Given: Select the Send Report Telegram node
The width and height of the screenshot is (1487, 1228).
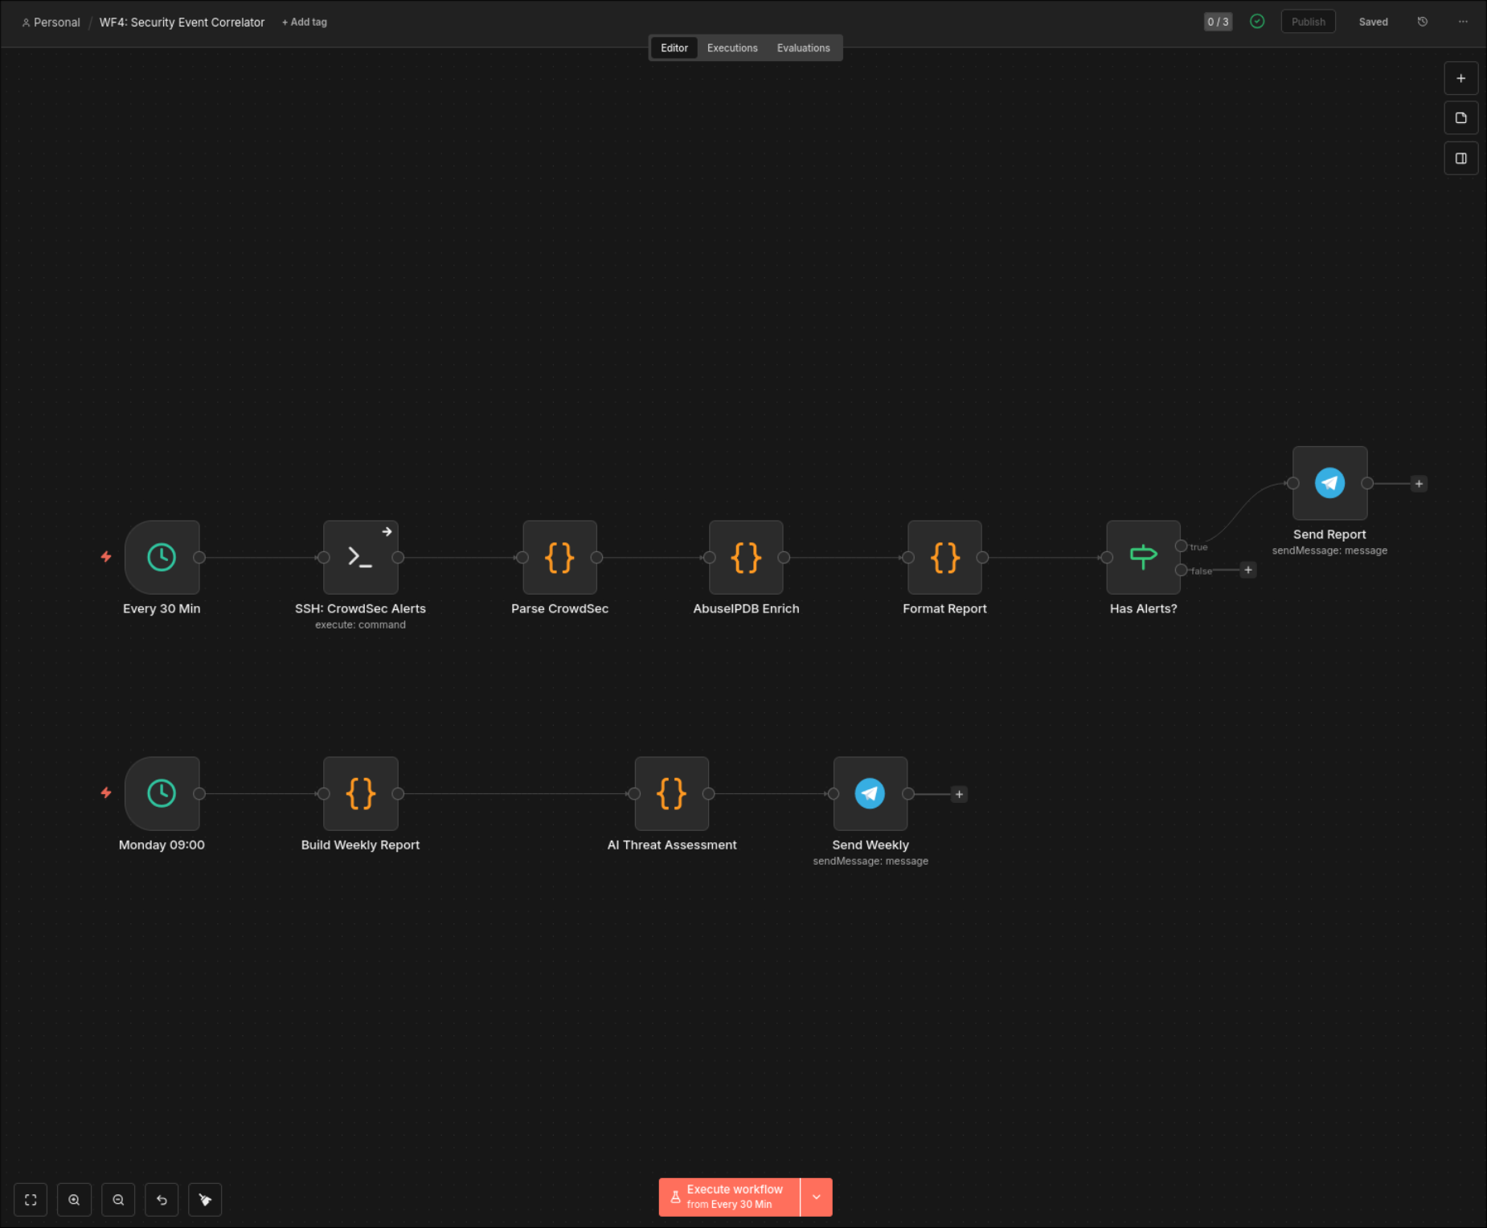Looking at the screenshot, I should (x=1329, y=483).
